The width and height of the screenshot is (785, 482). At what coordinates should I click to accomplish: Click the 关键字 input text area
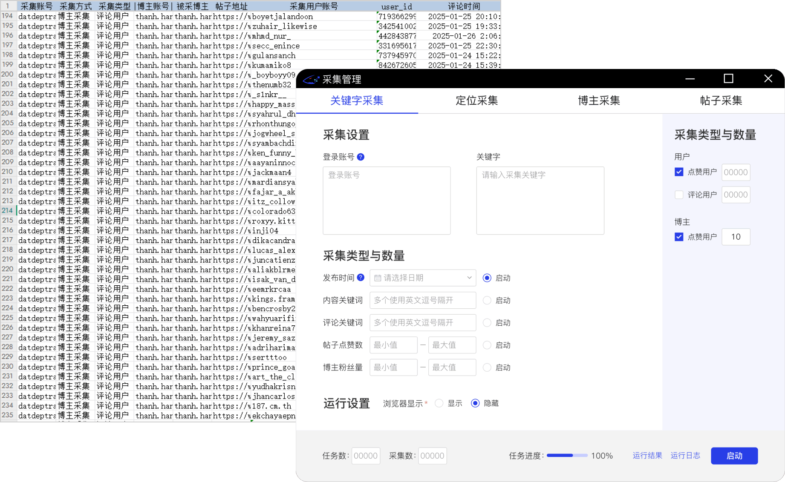tap(540, 201)
